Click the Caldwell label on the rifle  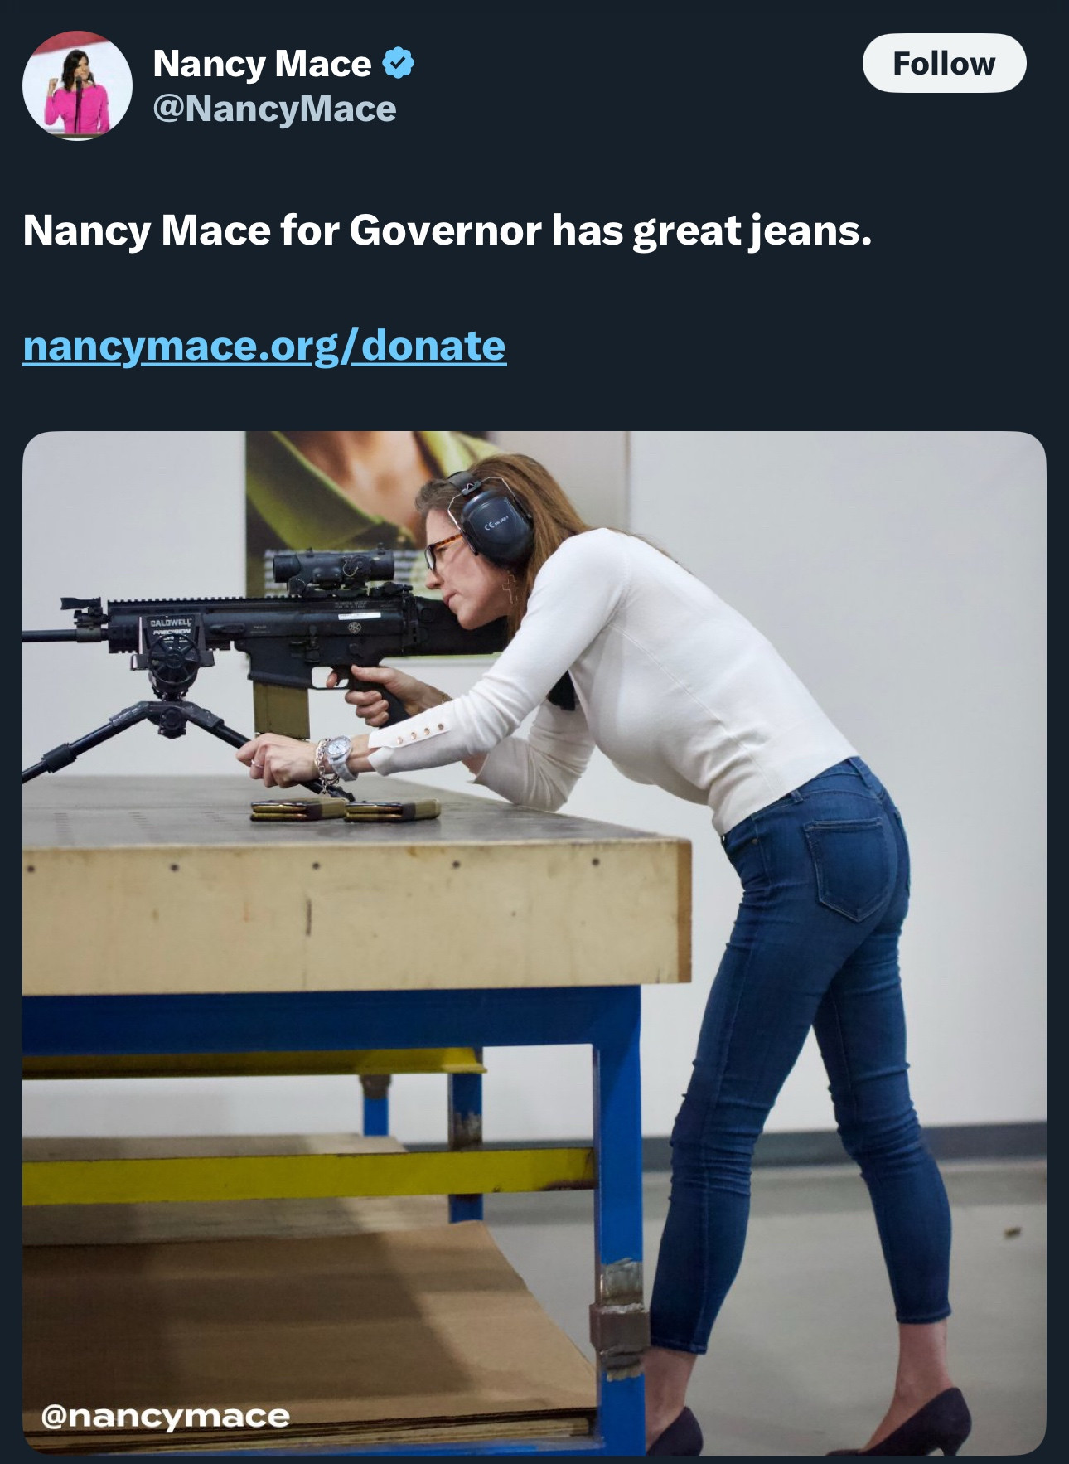pos(170,622)
